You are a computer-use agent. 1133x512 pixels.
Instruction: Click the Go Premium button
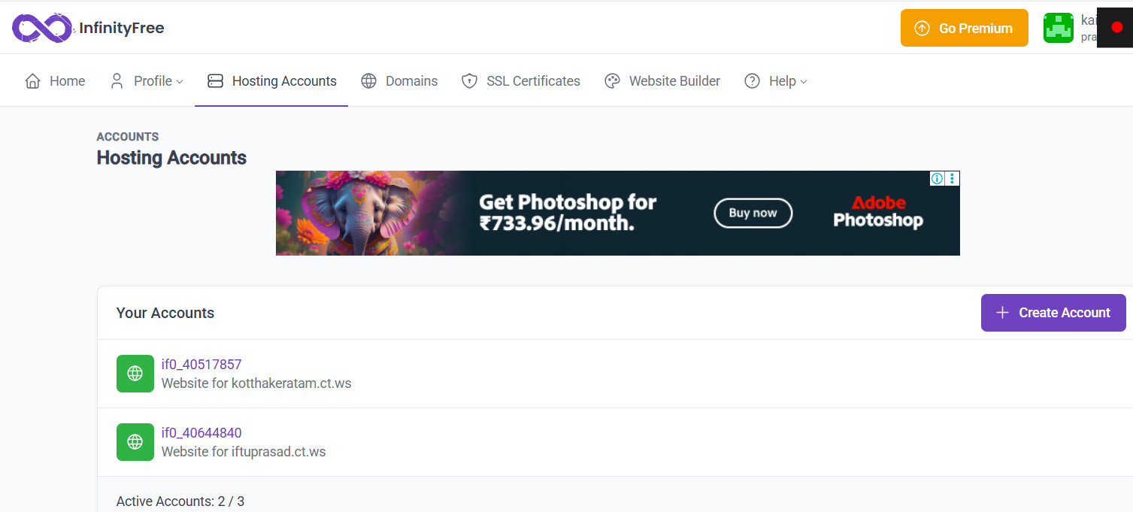[964, 29]
